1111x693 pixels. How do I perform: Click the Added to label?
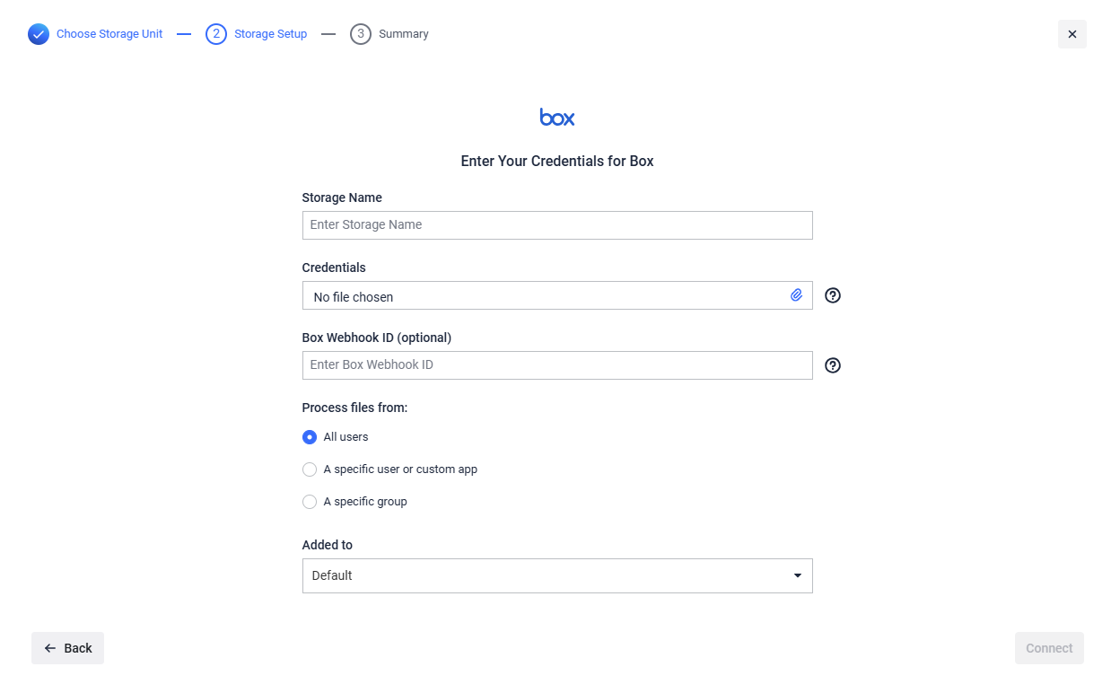[x=328, y=545]
